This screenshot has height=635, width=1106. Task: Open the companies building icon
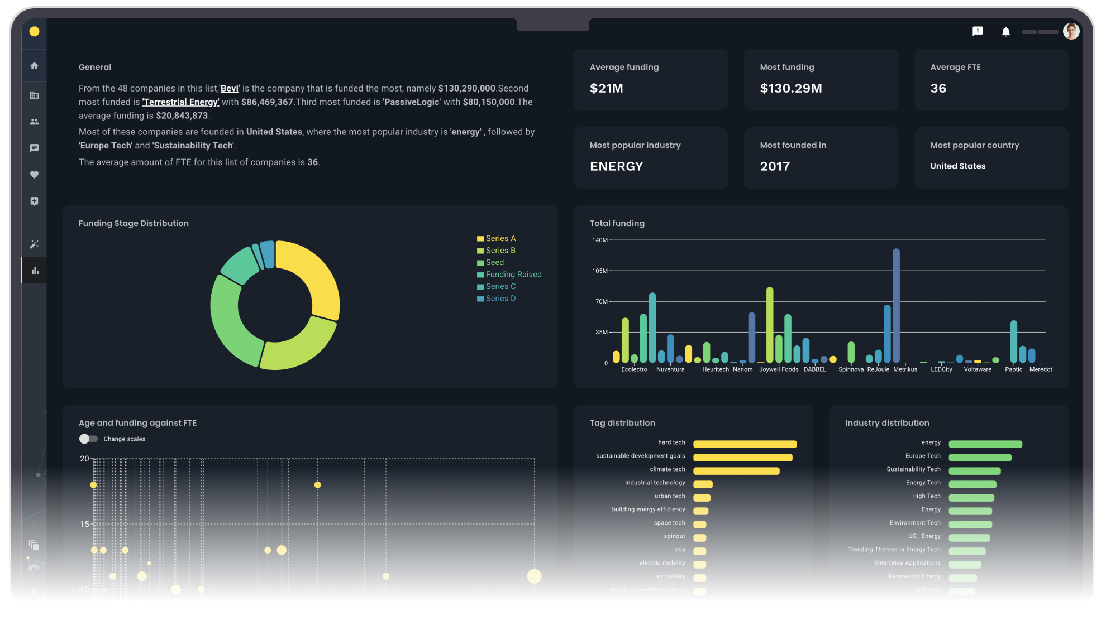pos(34,95)
